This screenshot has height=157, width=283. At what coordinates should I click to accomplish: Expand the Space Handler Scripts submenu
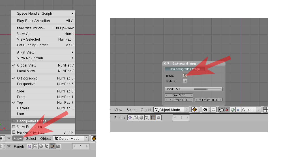point(43,14)
